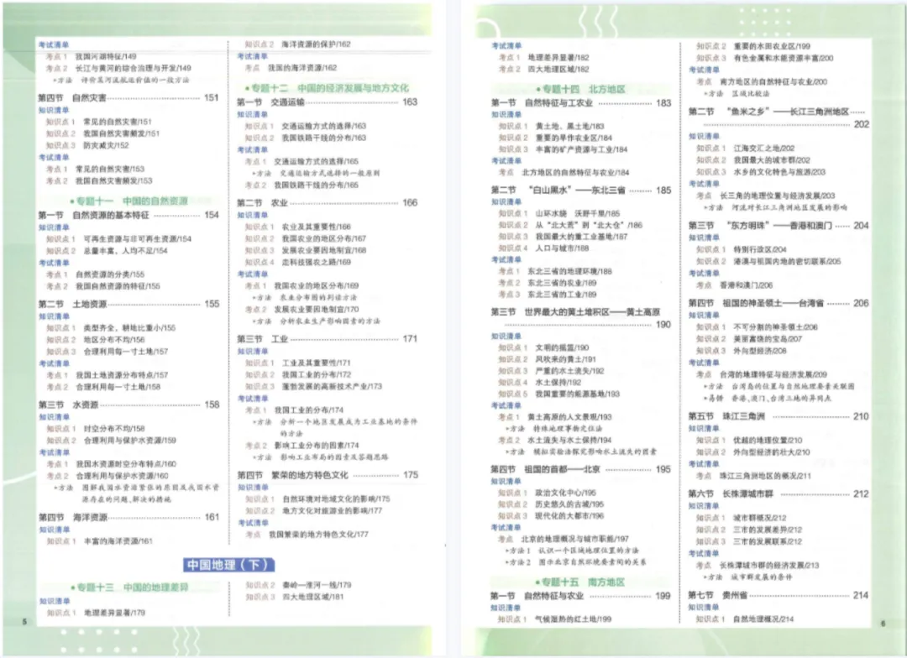Screen dimensions: 907x658
Task: Click entry 严重的水土流失/192
Action: click(x=569, y=371)
